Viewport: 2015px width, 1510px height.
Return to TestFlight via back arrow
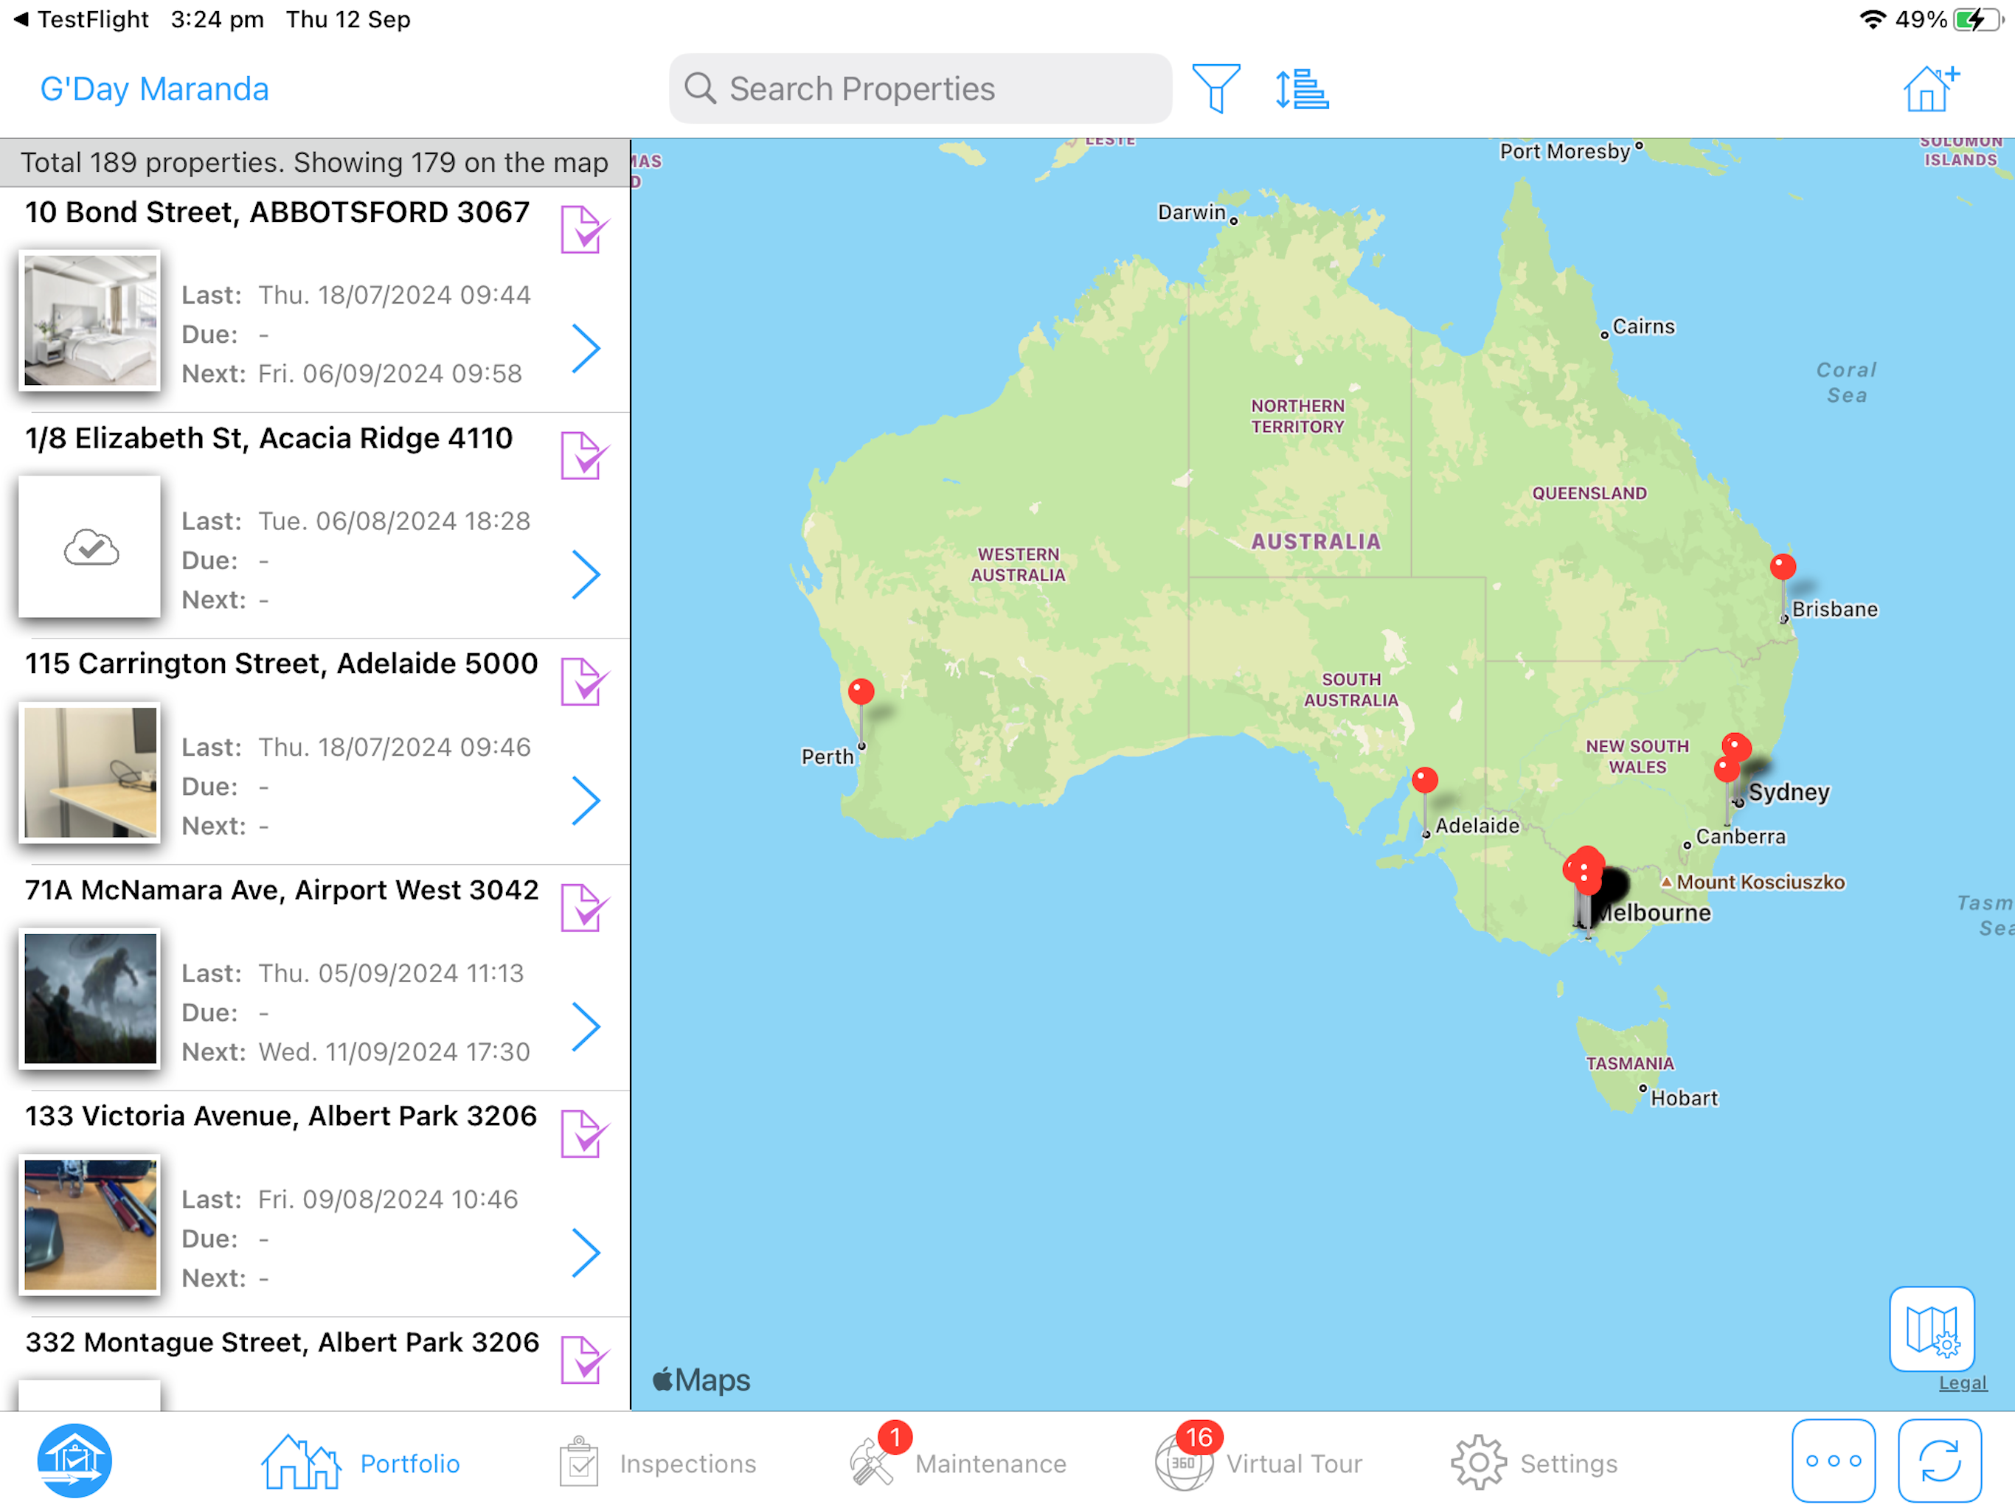click(x=80, y=19)
